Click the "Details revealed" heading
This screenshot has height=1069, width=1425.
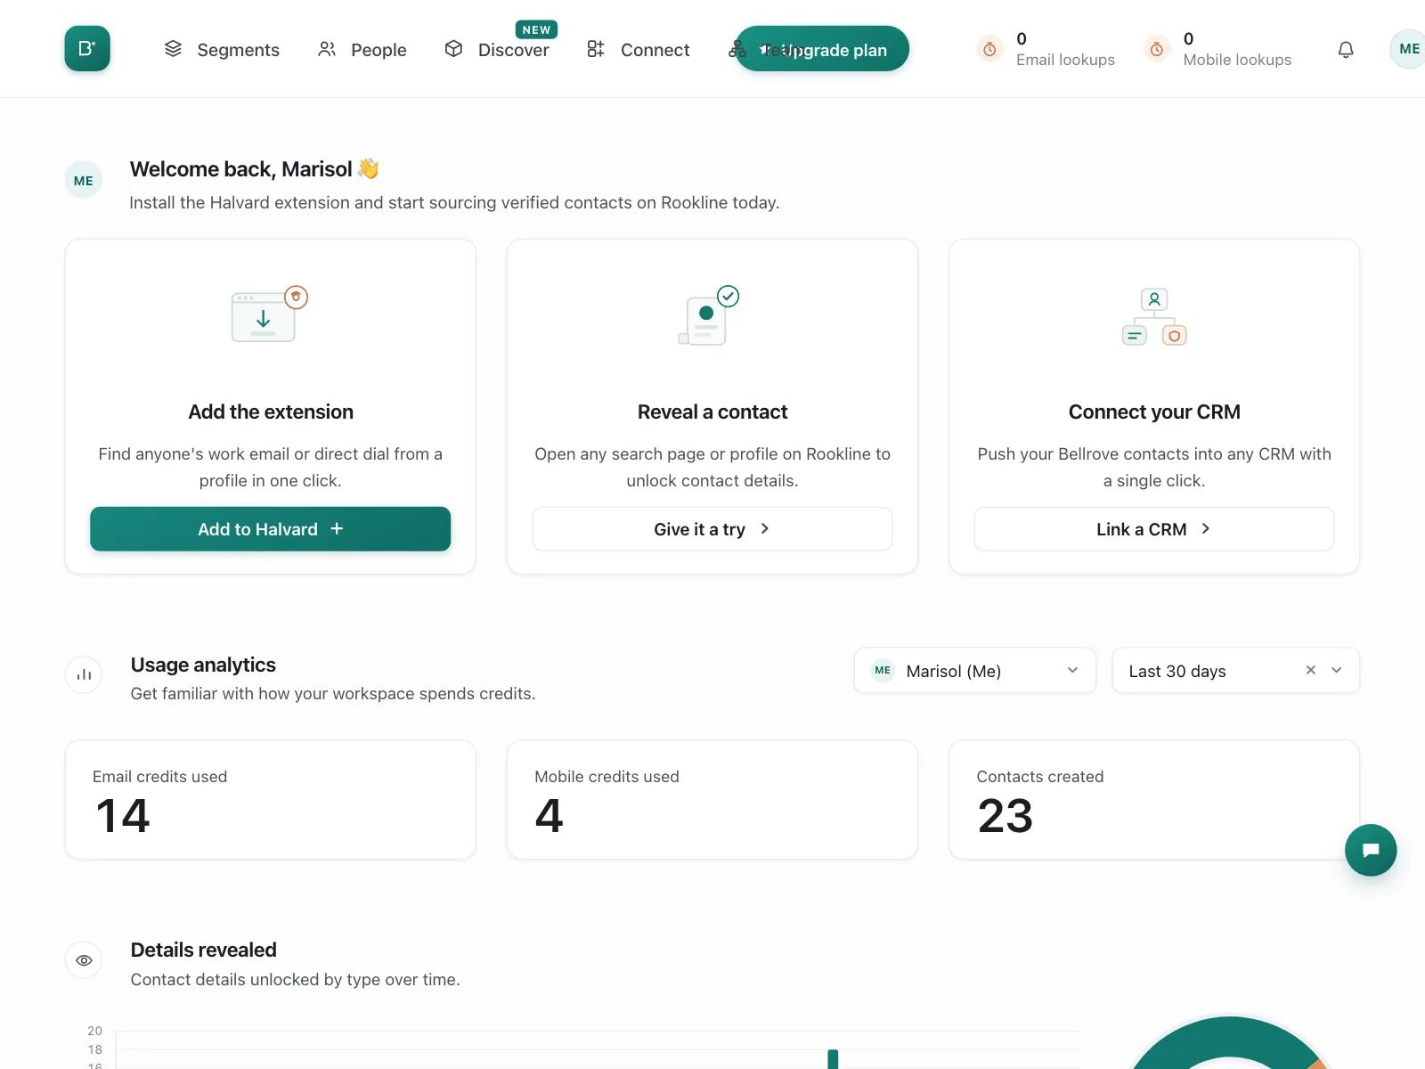(203, 950)
